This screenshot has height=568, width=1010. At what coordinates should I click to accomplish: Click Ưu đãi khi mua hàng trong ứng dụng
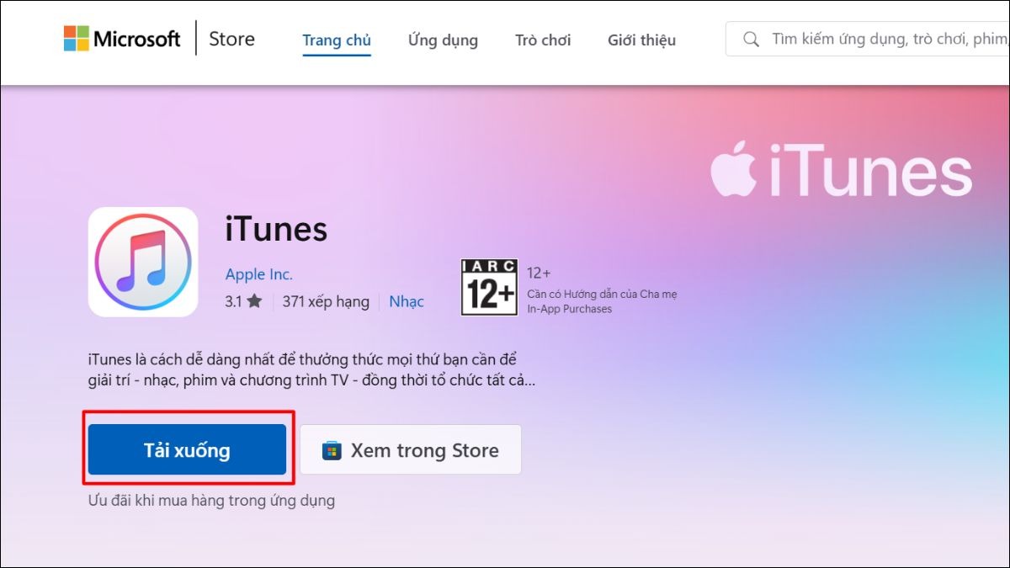click(211, 501)
